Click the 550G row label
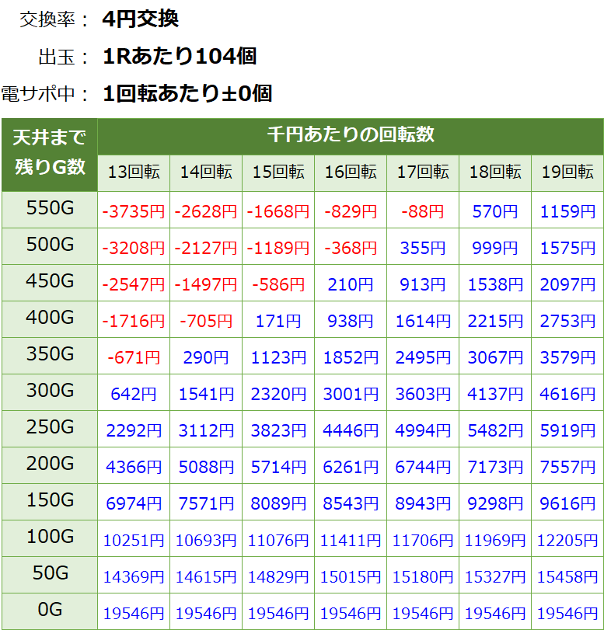This screenshot has height=630, width=604. pos(50,210)
